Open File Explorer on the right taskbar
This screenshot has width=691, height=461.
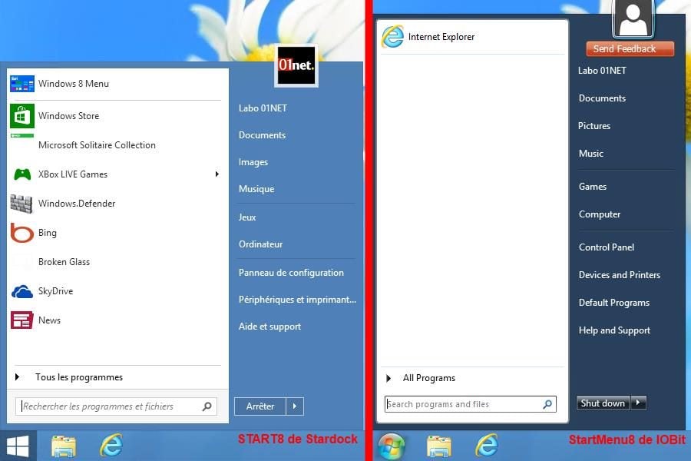point(439,446)
